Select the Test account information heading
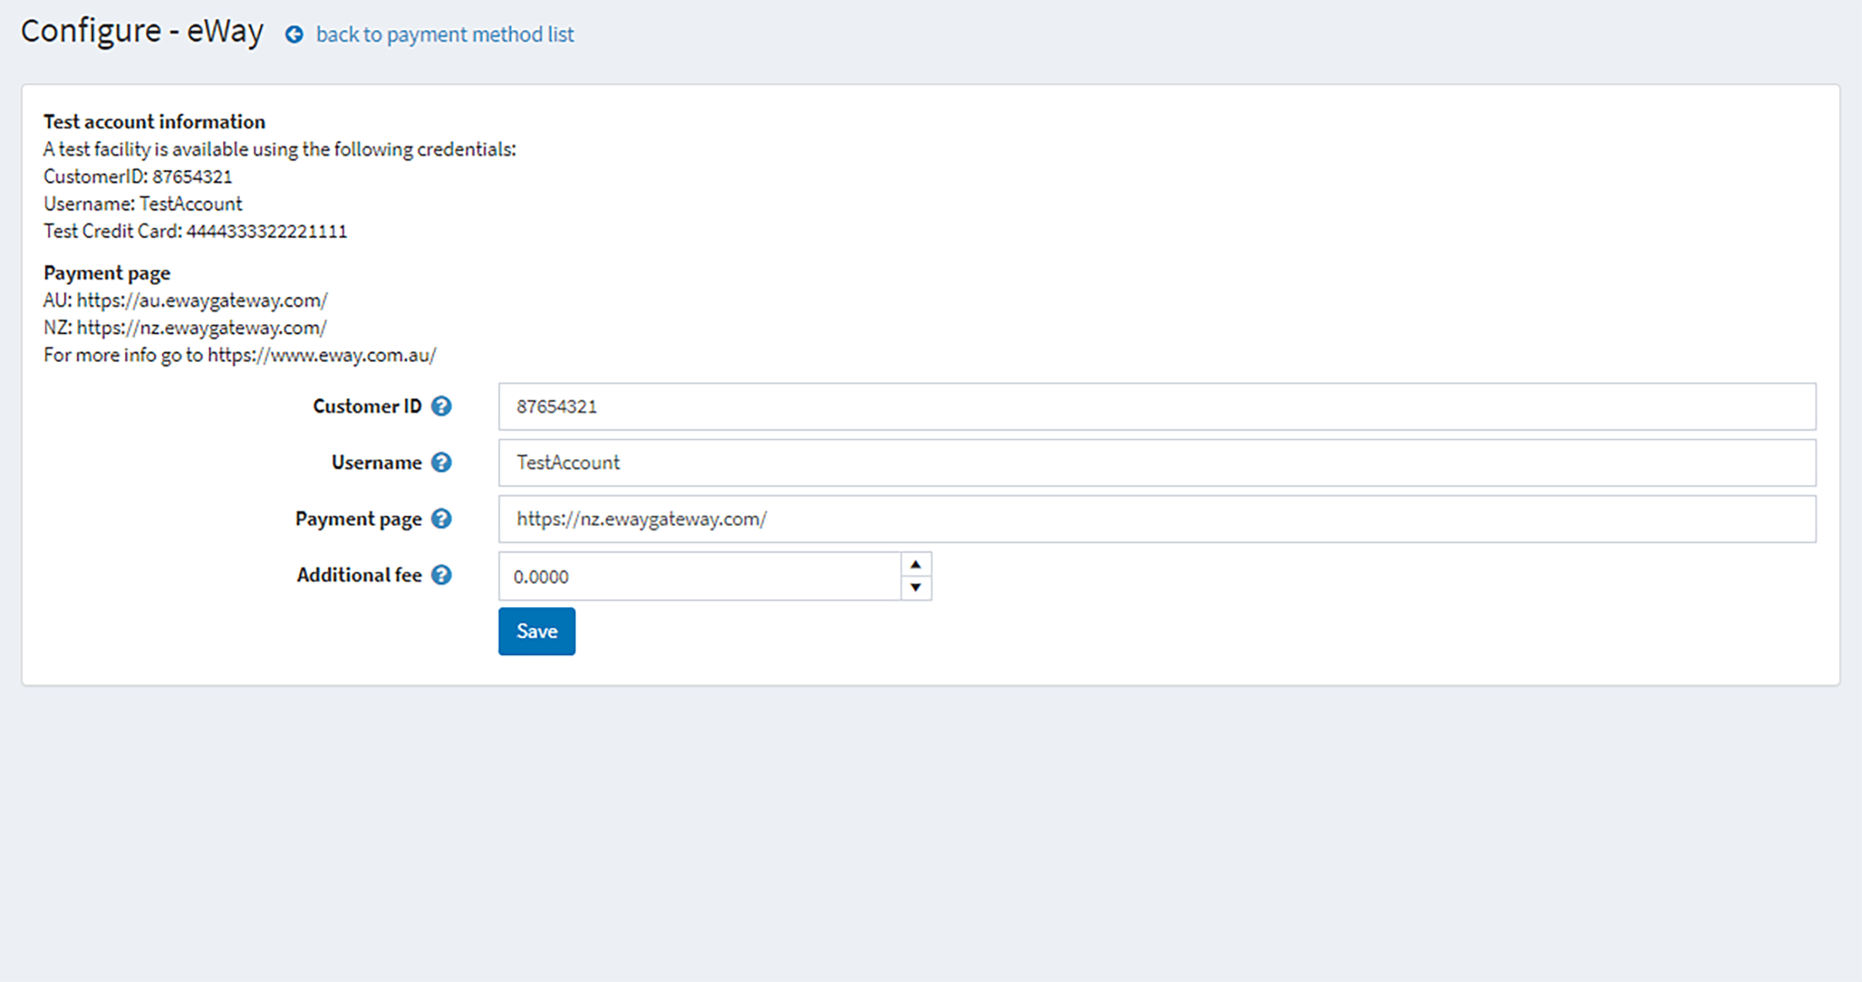Viewport: 1862px width, 982px height. [154, 122]
